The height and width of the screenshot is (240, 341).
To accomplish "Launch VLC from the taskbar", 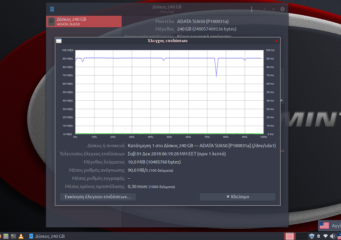I will [21, 236].
